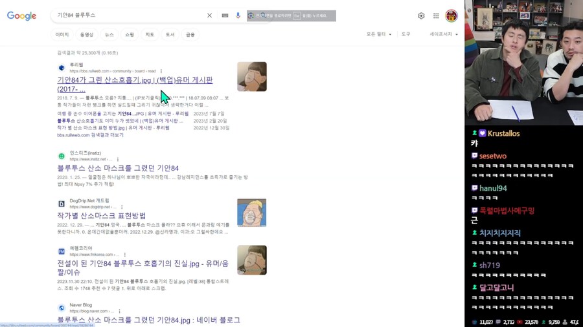The image size is (583, 327).
Task: Click the green follower icon beside 9,759
Action: (x=543, y=322)
